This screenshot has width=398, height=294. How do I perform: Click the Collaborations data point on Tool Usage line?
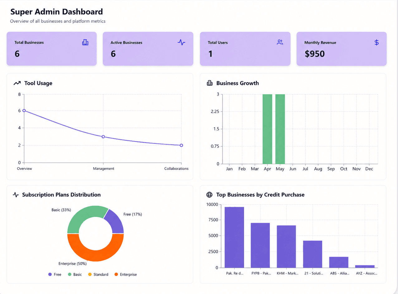pos(181,145)
